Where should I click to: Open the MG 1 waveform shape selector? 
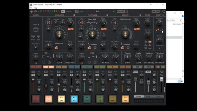(46, 57)
